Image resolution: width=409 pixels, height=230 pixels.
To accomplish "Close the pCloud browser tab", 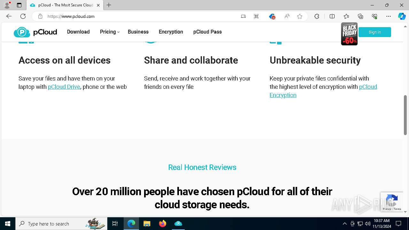I will pyautogui.click(x=98, y=5).
